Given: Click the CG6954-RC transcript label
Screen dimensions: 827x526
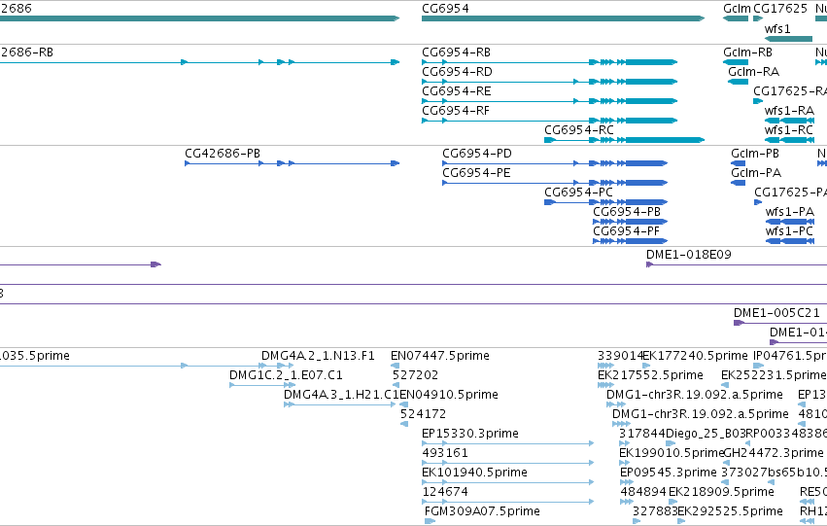Looking at the screenshot, I should [579, 130].
